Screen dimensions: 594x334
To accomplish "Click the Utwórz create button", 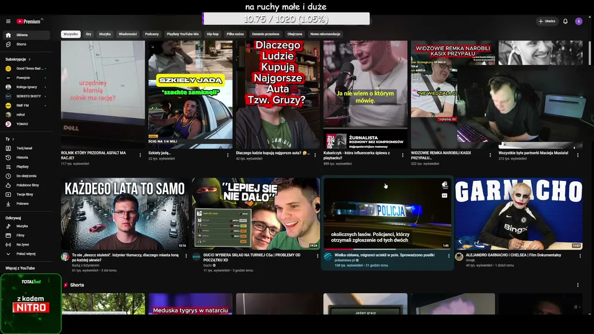I will 547,21.
